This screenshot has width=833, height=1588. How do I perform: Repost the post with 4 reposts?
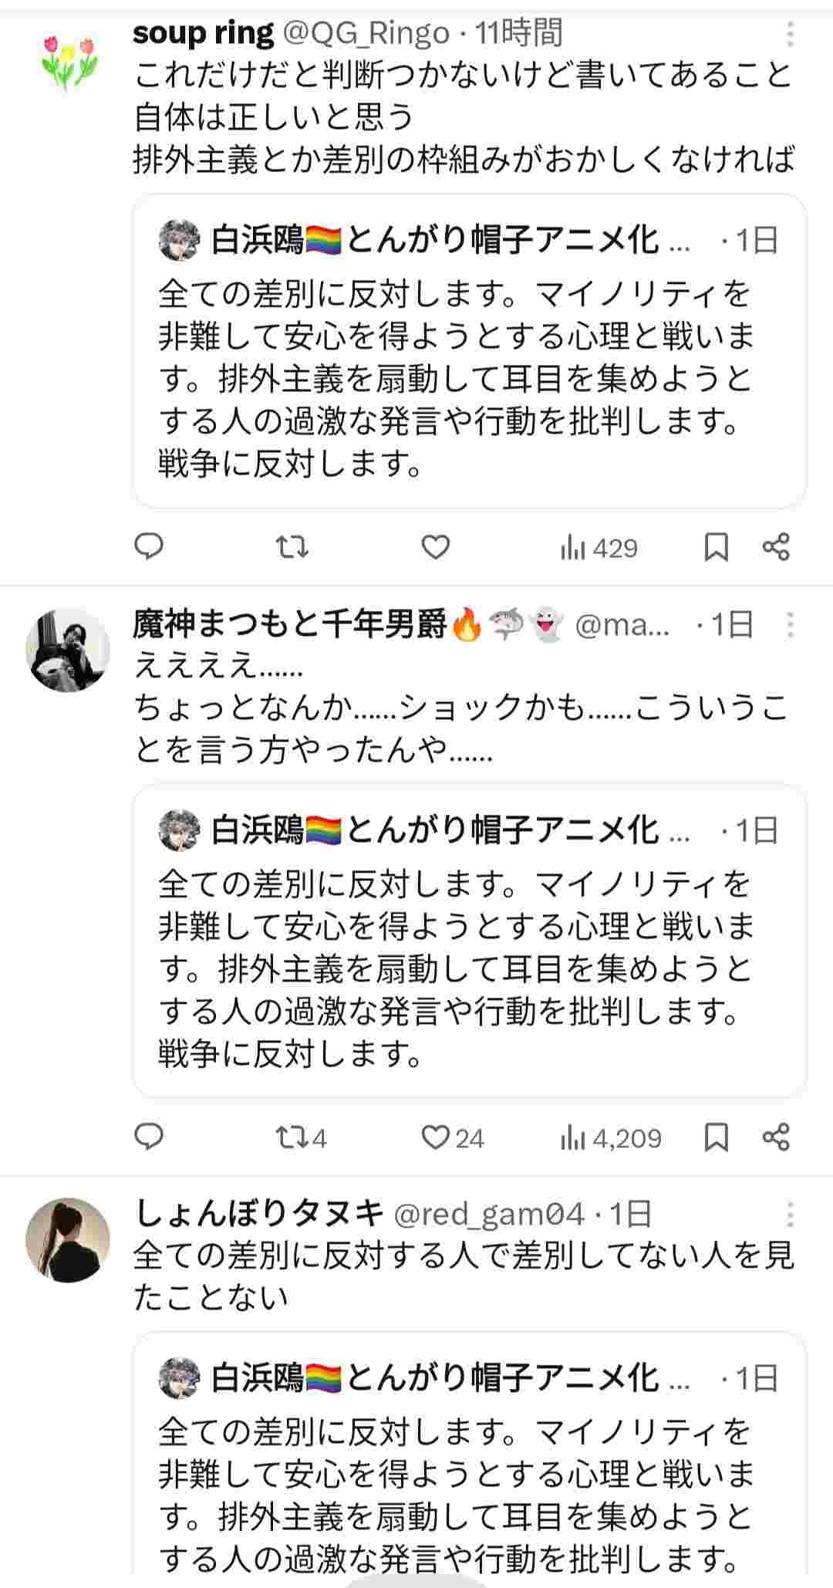[301, 1138]
